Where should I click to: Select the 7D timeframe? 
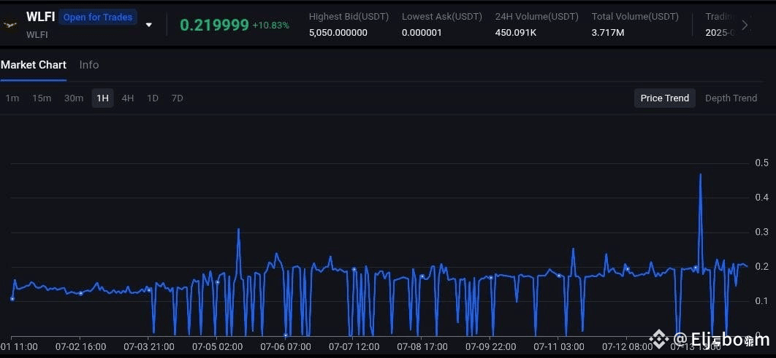click(177, 98)
